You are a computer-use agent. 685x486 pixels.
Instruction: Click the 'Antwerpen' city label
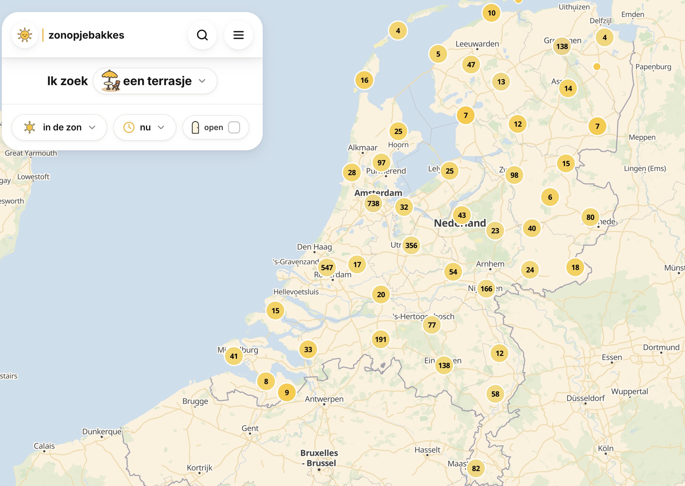(324, 399)
